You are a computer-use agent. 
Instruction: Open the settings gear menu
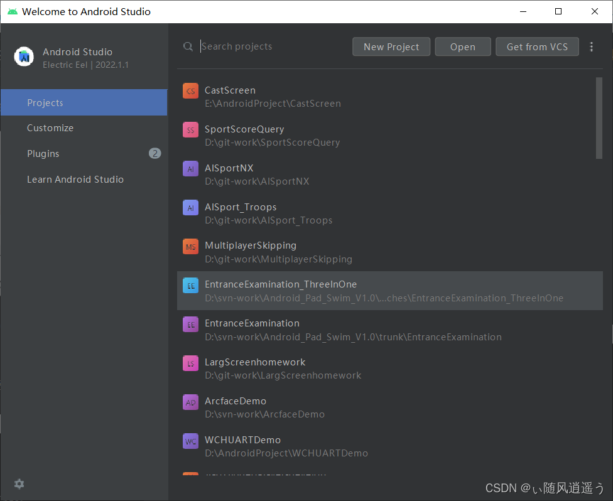19,484
